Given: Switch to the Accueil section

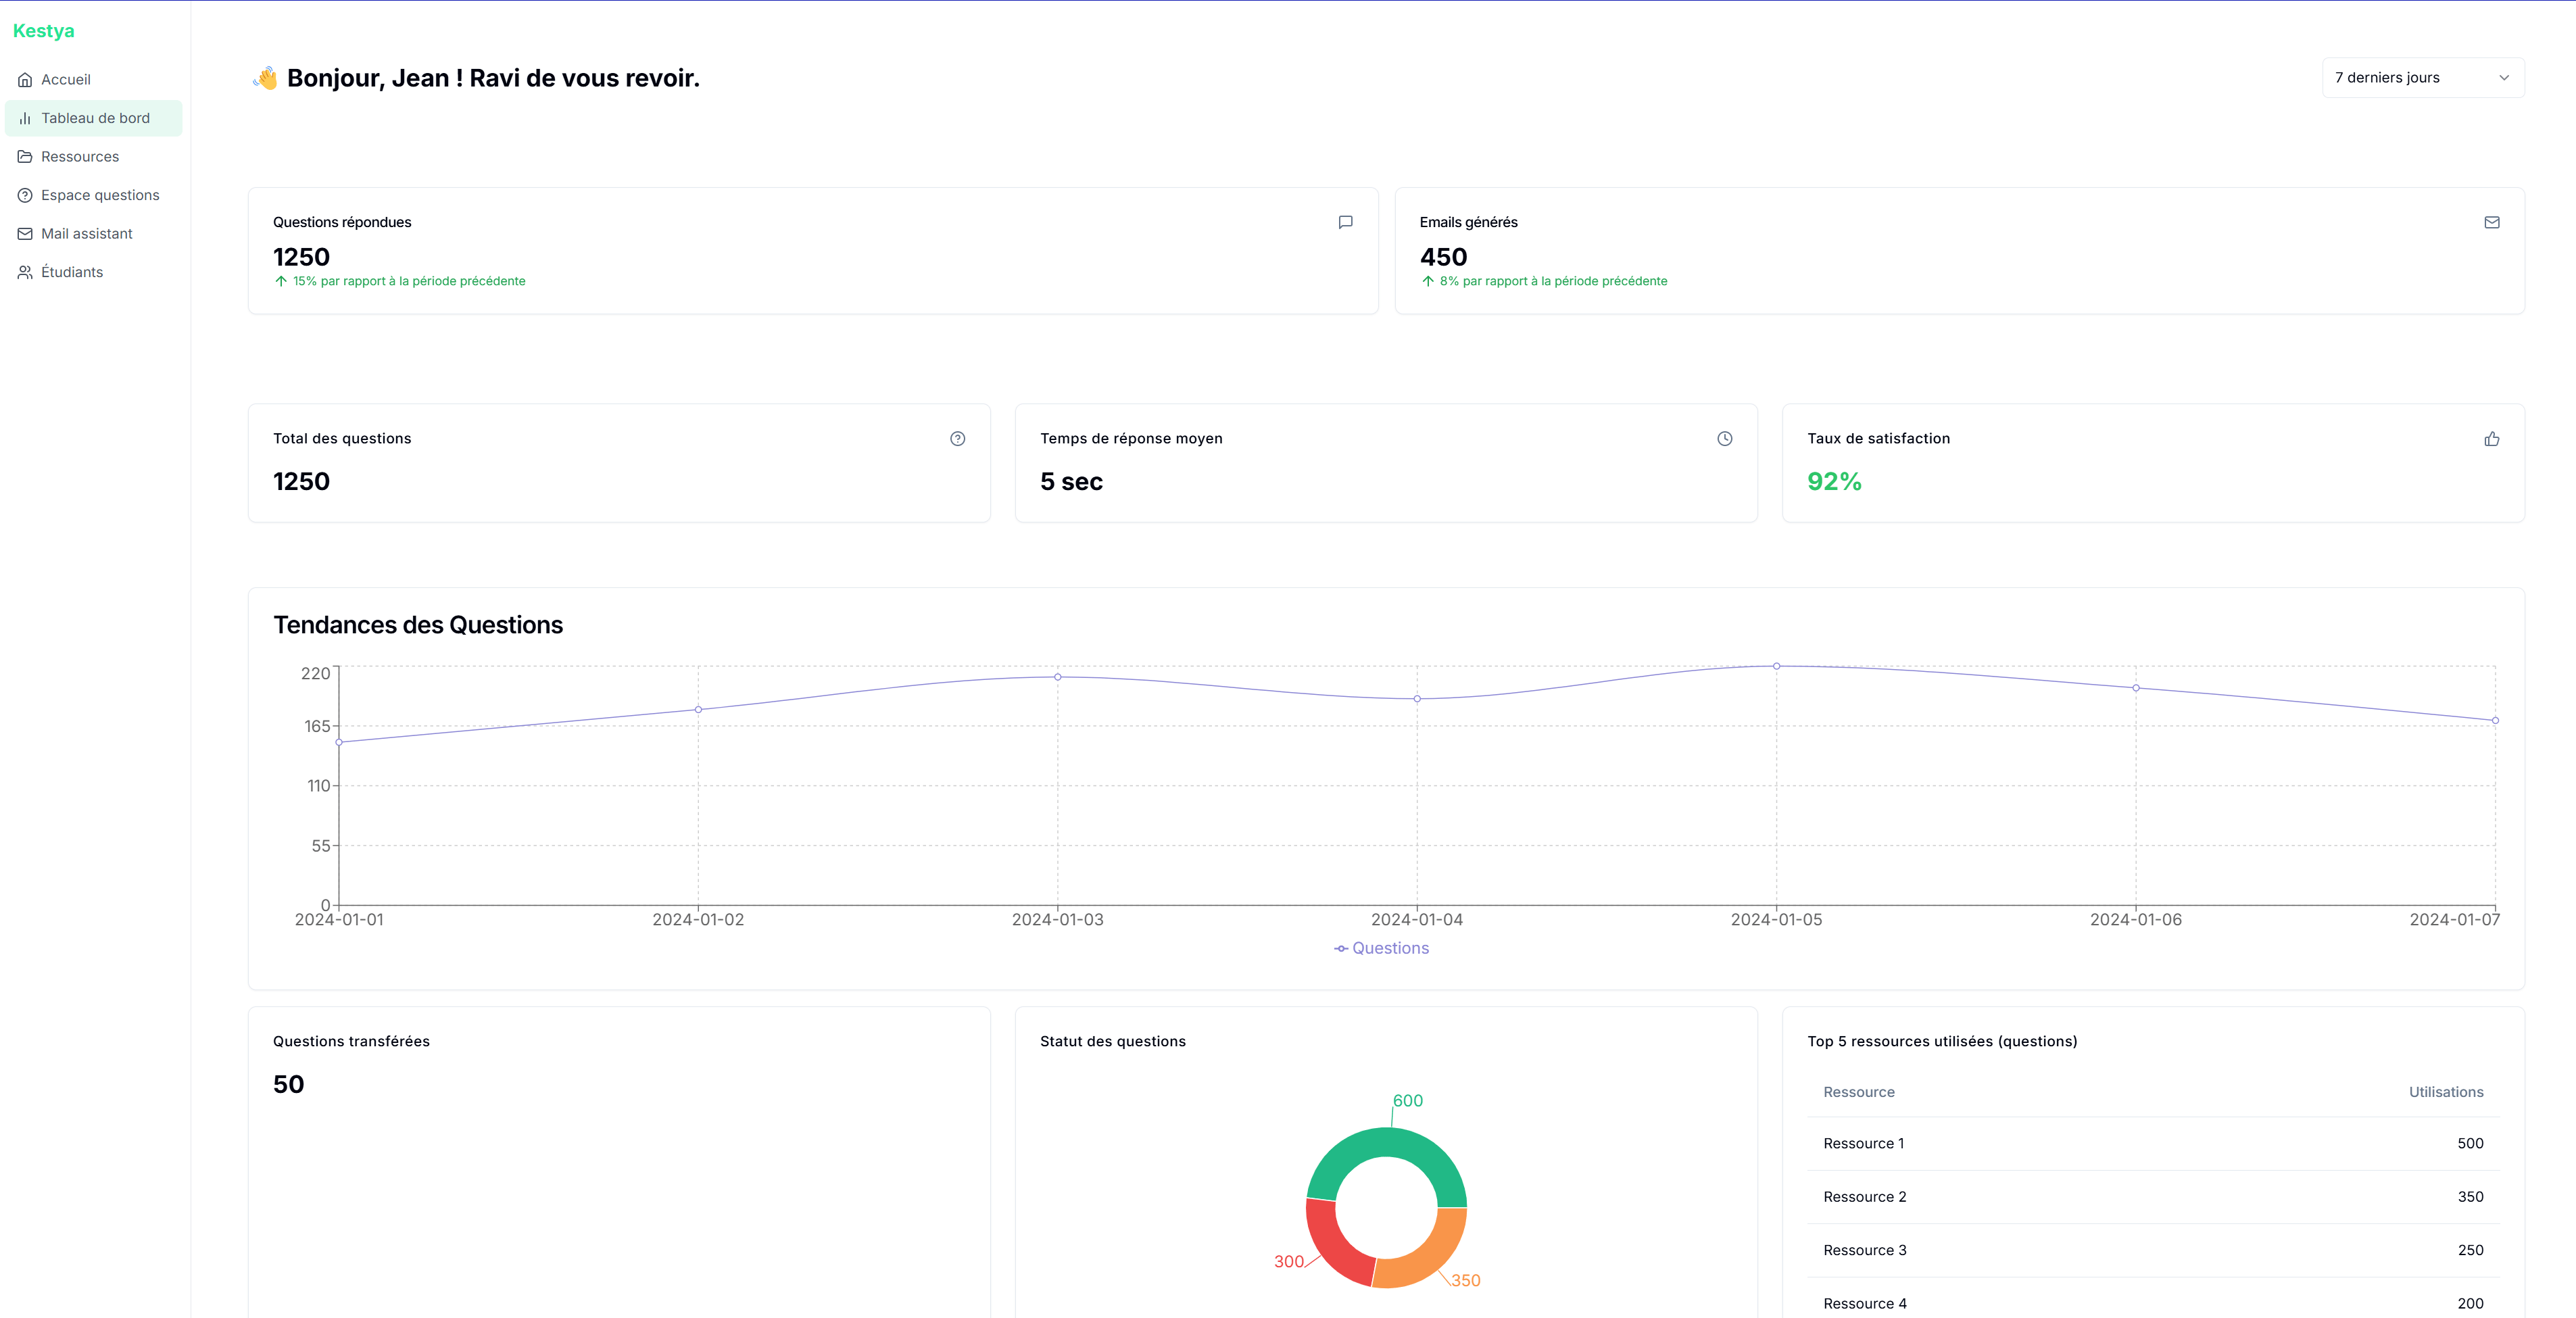Looking at the screenshot, I should 66,79.
